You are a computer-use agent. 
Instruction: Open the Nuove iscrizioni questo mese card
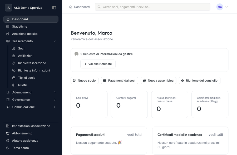[x=170, y=104]
